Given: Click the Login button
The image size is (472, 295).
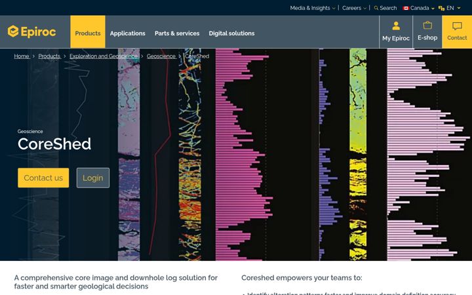Looking at the screenshot, I should 93,178.
